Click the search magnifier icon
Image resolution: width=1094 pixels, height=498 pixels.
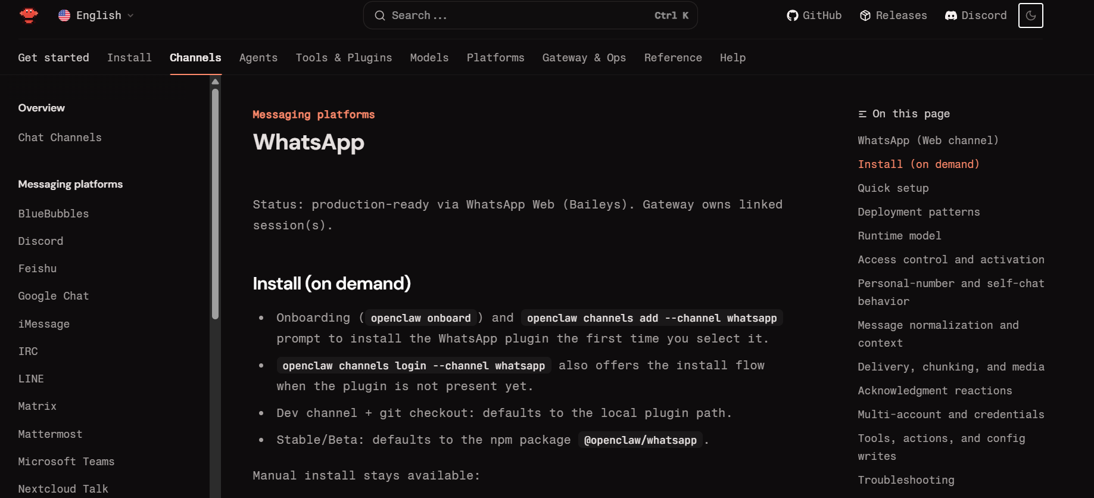[379, 15]
